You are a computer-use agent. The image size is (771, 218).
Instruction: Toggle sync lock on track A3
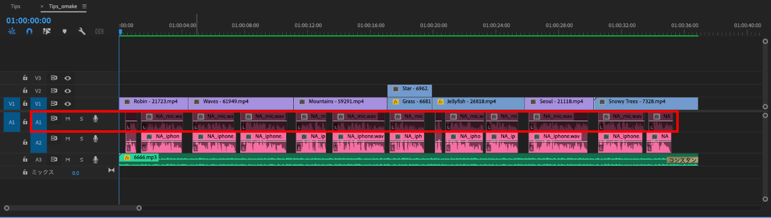54,160
